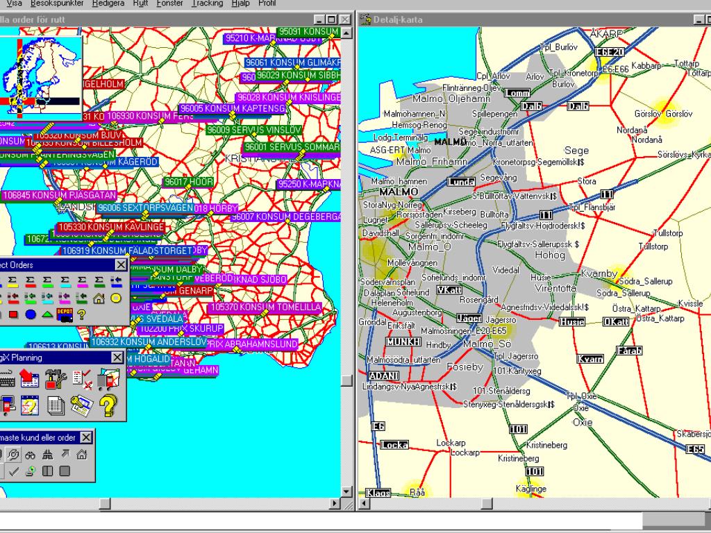Click the binoculars search icon
The height and width of the screenshot is (533, 711).
(31, 455)
